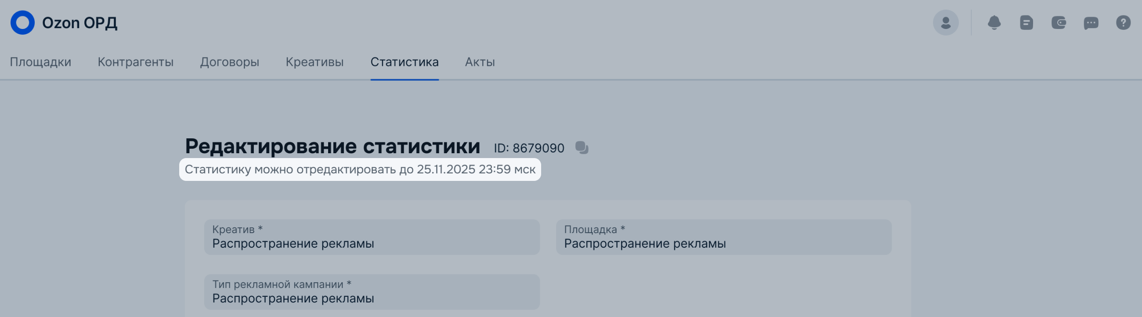Viewport: 1142px width, 317px height.
Task: Open the chat messages icon
Action: coord(1091,22)
